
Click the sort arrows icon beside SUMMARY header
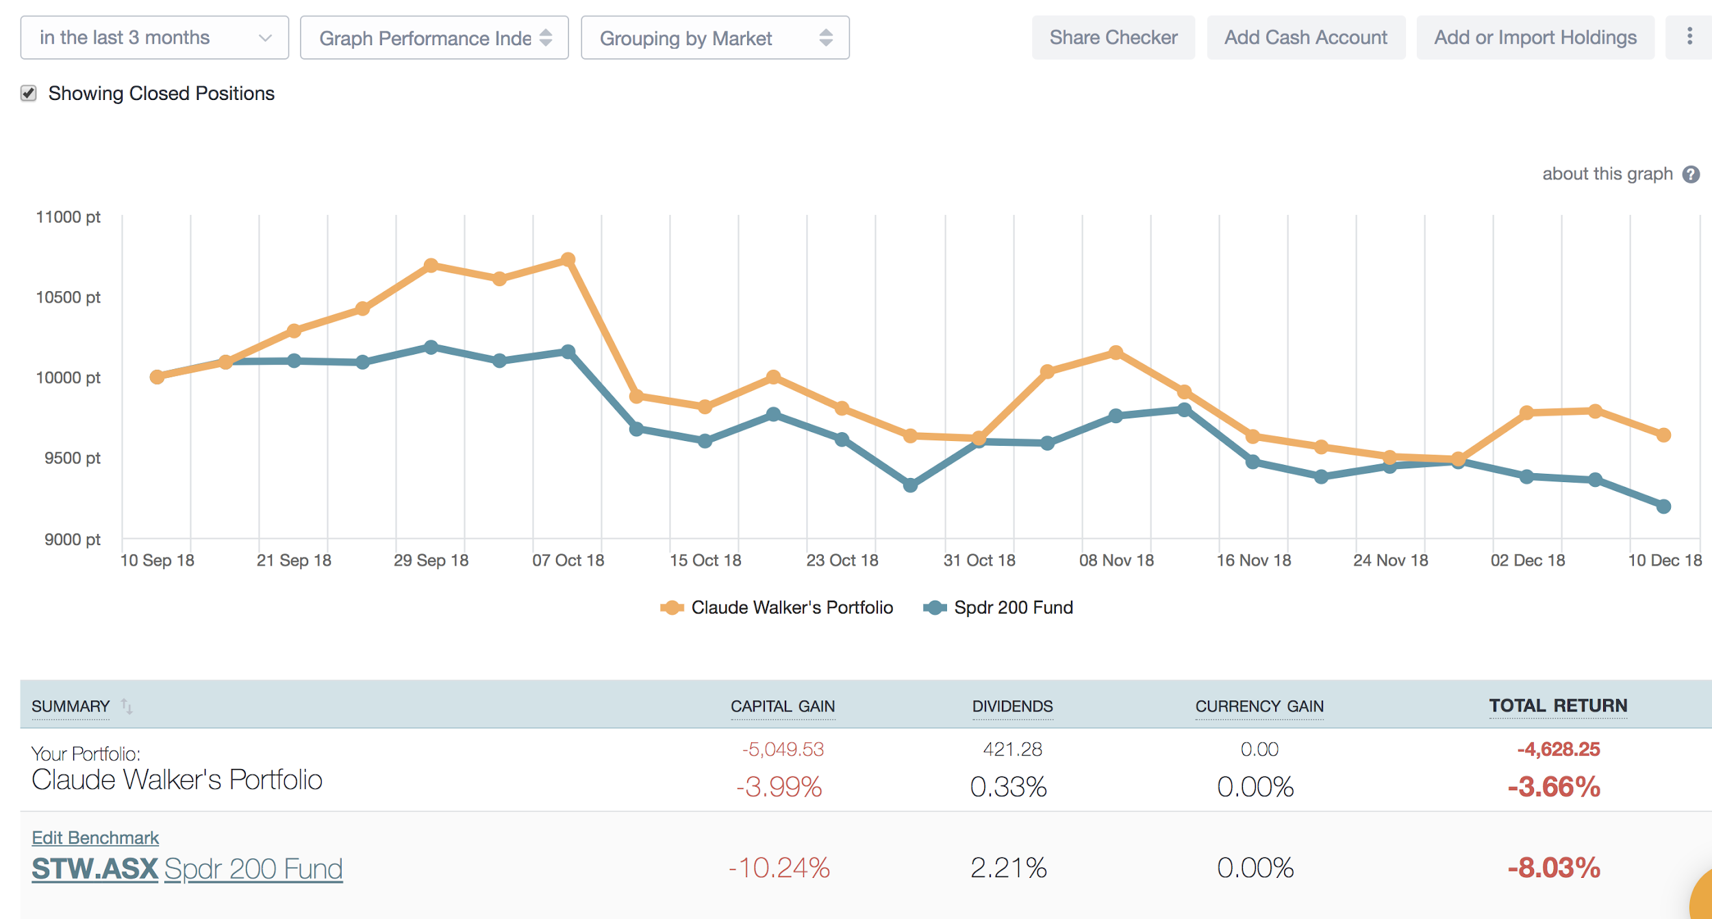(x=127, y=705)
